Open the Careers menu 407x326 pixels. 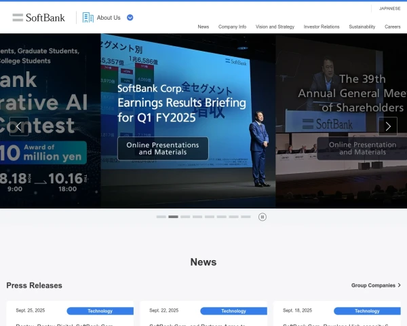[393, 26]
